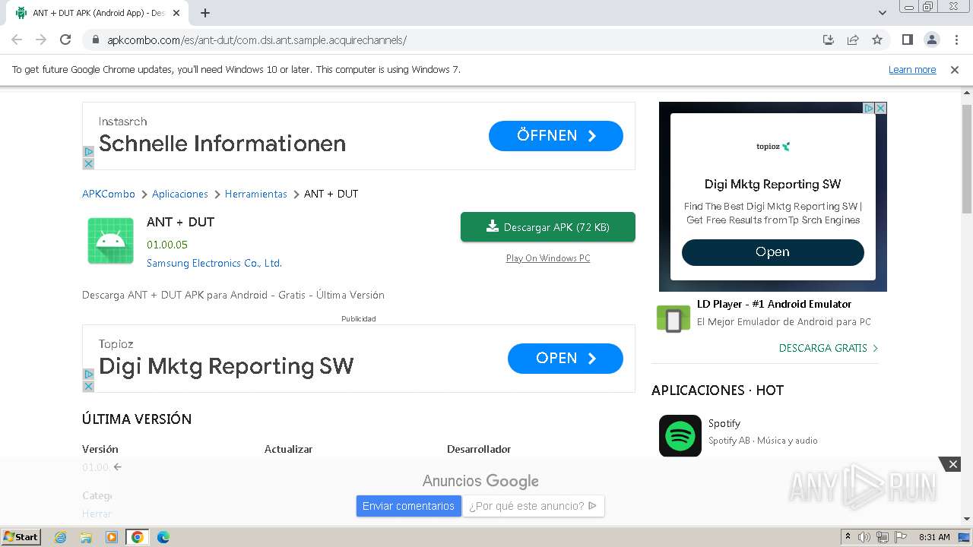Click DESCARGA GRATIS link
Image resolution: width=973 pixels, height=547 pixels.
pyautogui.click(x=829, y=348)
